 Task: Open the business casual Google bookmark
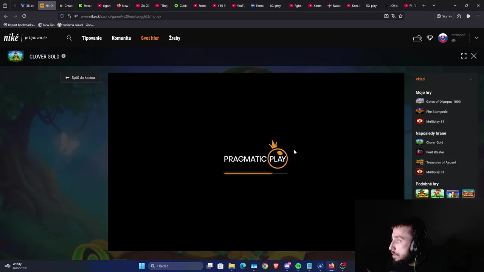pyautogui.click(x=76, y=25)
